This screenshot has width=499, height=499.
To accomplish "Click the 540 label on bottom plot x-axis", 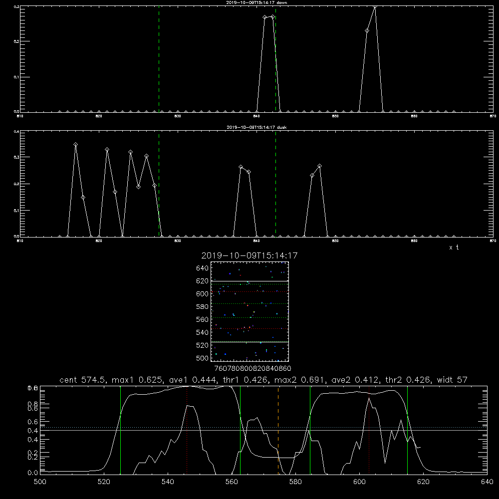I will (x=168, y=482).
